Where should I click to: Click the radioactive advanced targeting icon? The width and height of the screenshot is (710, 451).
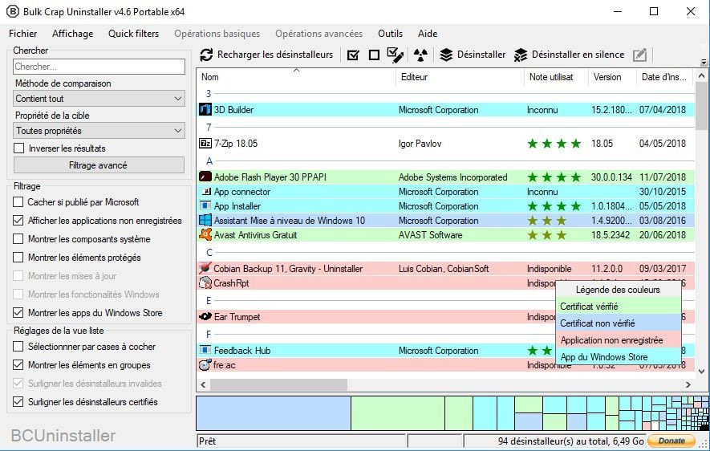coord(420,55)
